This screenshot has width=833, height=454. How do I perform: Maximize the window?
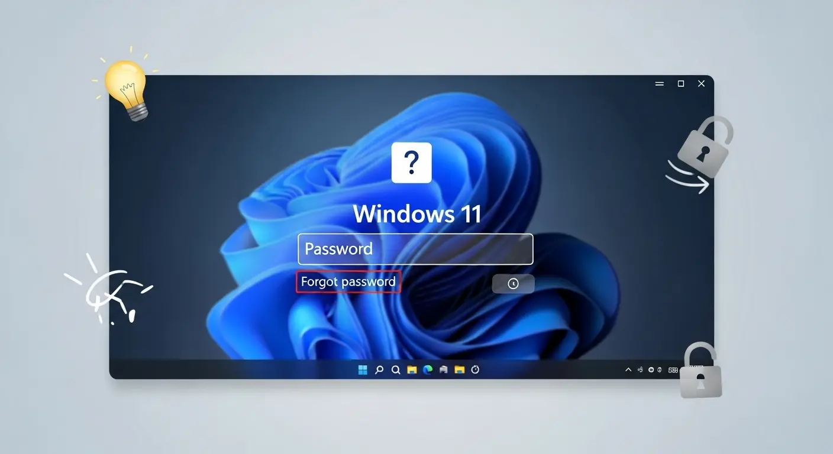(x=681, y=84)
